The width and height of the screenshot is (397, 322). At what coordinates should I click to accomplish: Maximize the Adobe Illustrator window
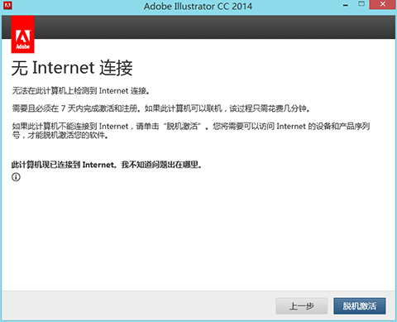click(361, 4)
